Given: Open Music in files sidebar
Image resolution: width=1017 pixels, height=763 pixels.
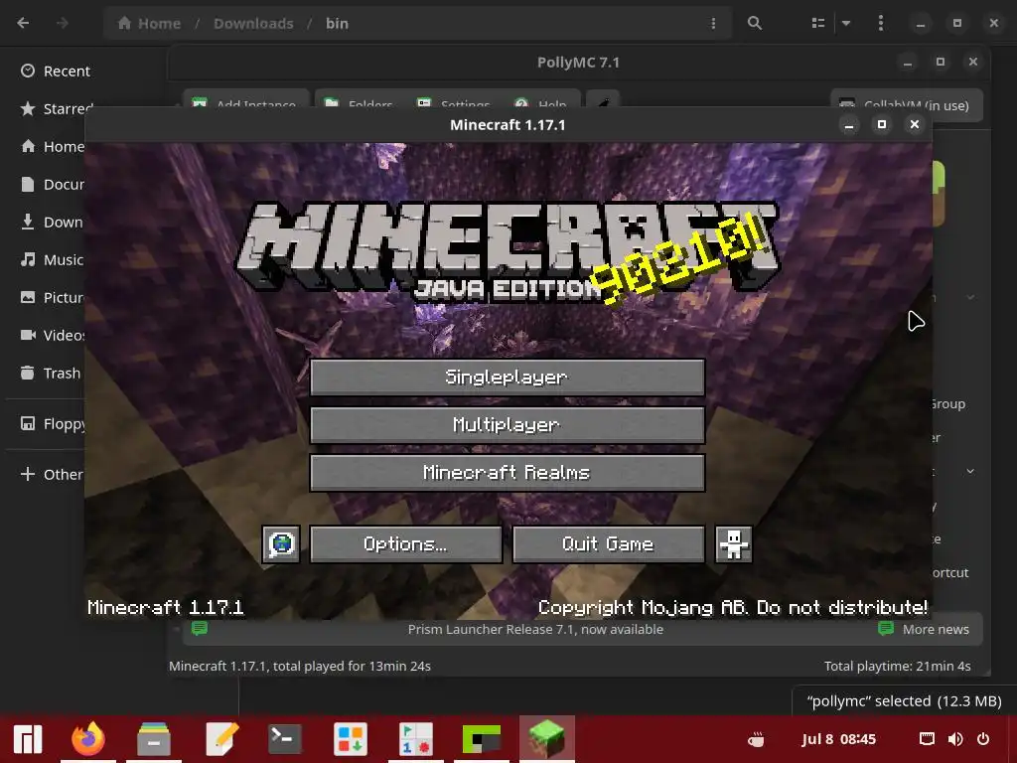Looking at the screenshot, I should point(51,259).
